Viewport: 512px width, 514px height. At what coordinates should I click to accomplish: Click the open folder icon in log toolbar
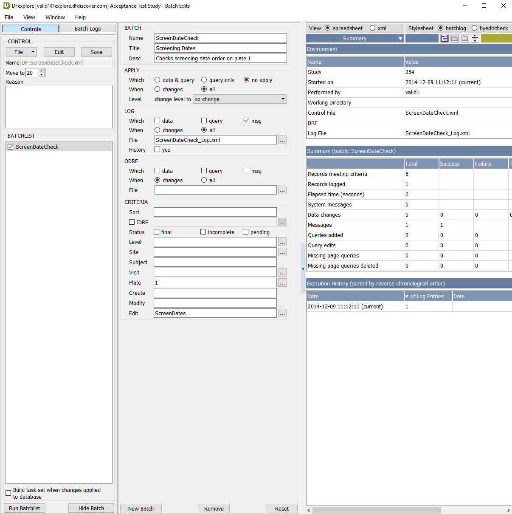pos(455,38)
